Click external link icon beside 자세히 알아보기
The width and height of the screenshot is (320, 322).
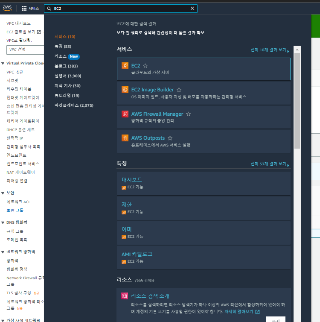[257, 312]
